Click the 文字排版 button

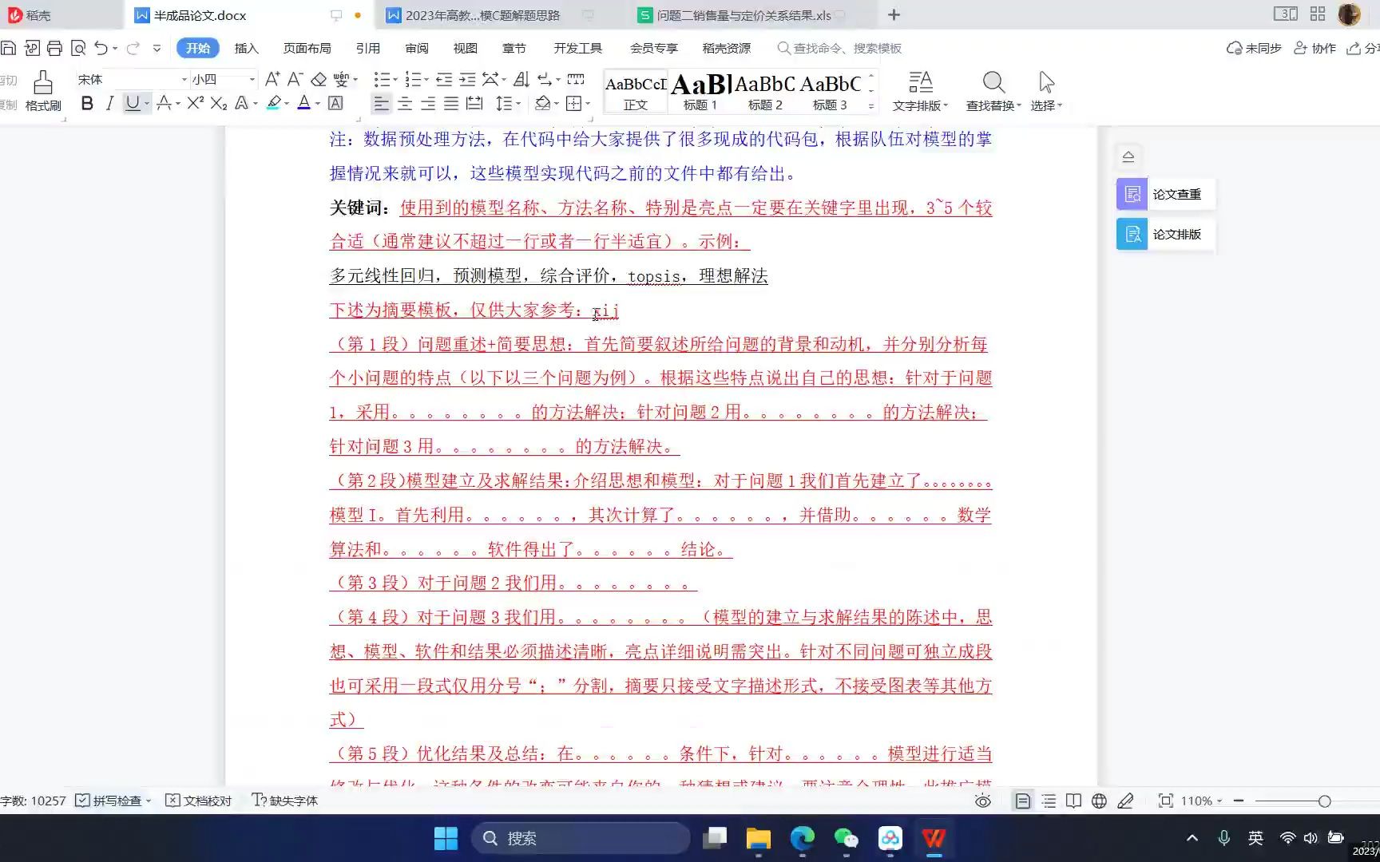[920, 89]
